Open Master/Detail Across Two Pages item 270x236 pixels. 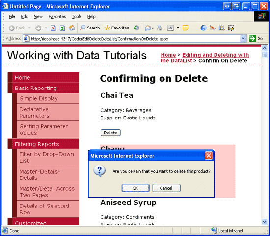click(x=48, y=192)
